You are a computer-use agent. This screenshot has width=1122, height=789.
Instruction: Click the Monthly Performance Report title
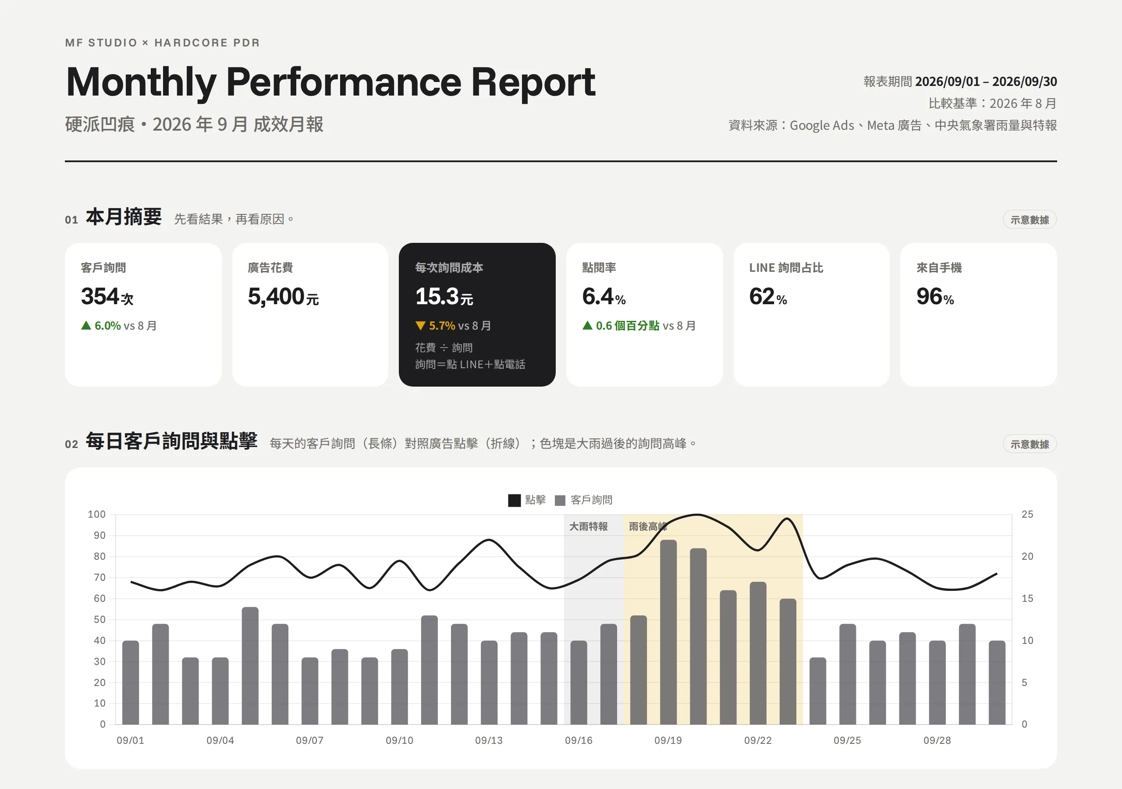(x=331, y=82)
